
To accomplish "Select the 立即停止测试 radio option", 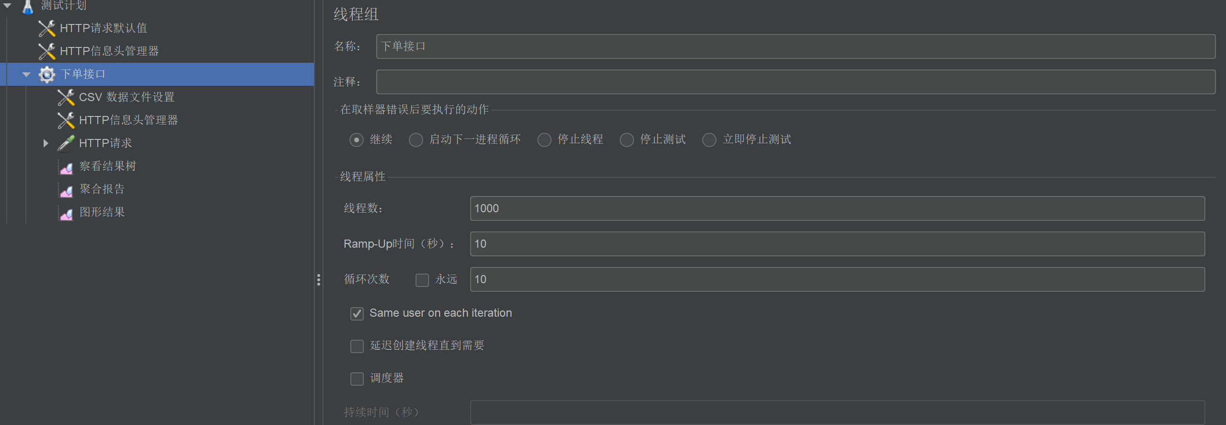I will pyautogui.click(x=709, y=140).
